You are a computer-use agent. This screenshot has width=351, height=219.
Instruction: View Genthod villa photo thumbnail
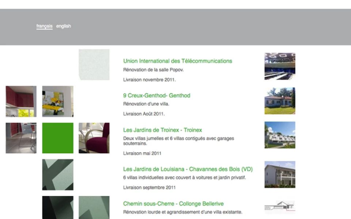coord(280,101)
